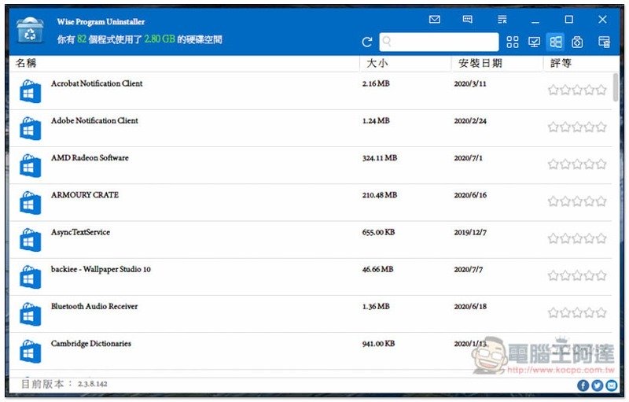Click the 2020/2/24 install date
The height and width of the screenshot is (402, 629).
[x=470, y=121]
